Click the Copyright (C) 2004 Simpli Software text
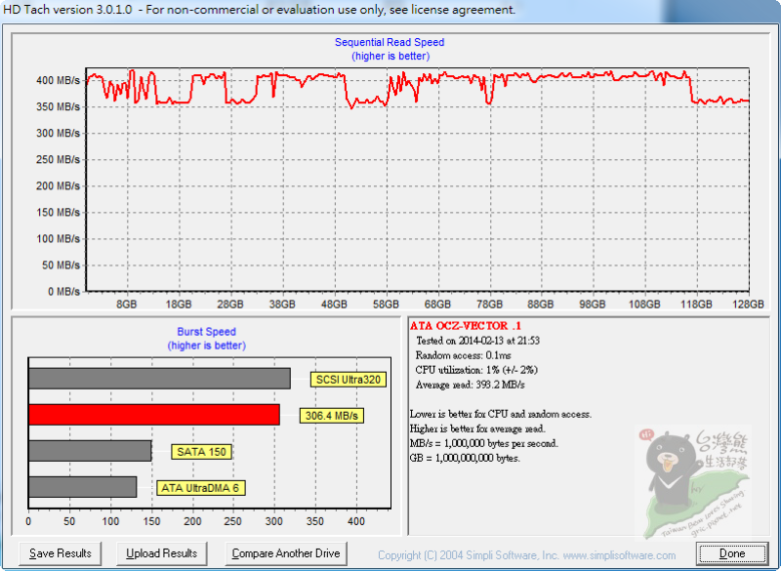Viewport: 781px width, 571px height. [469, 555]
